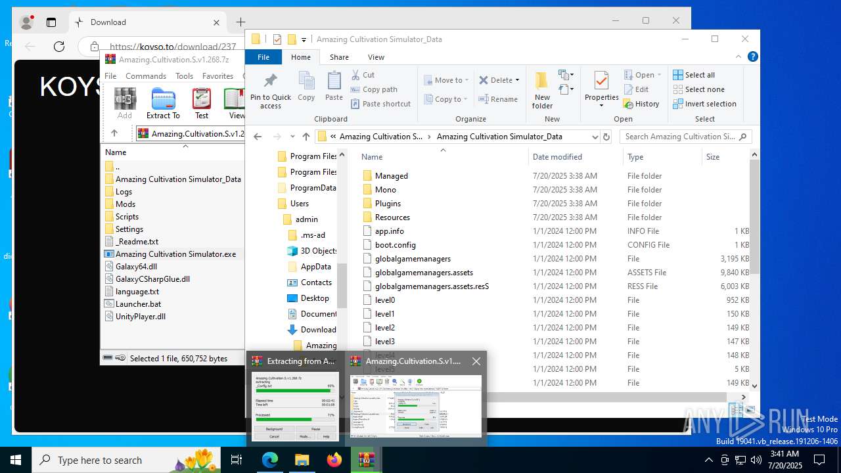
Task: Select the Managed folder
Action: pos(391,176)
